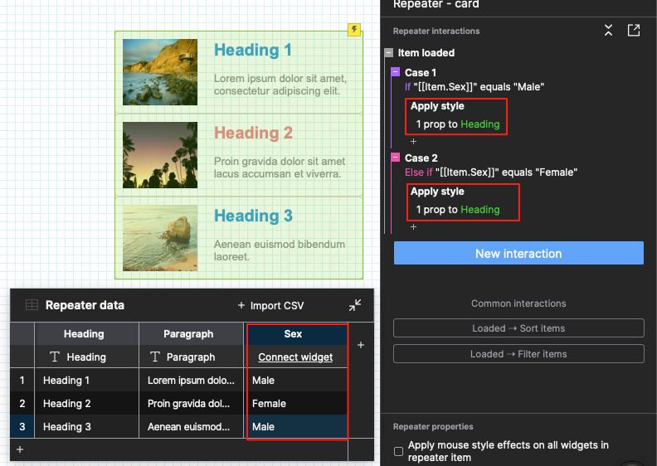Image resolution: width=657 pixels, height=466 pixels.
Task: Click the plus icon under Case 1
Action: (414, 142)
